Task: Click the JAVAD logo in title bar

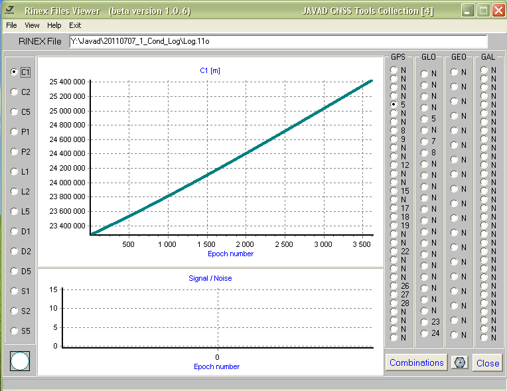Action: 9,11
